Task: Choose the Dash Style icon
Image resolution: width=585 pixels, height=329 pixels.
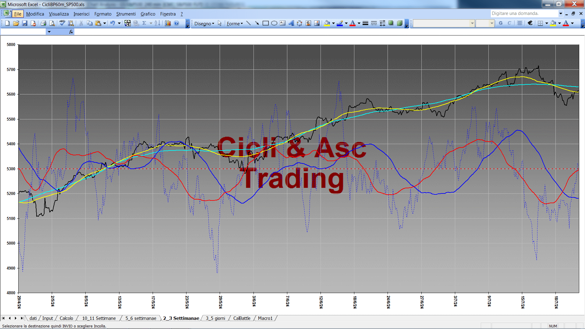Action: 374,23
